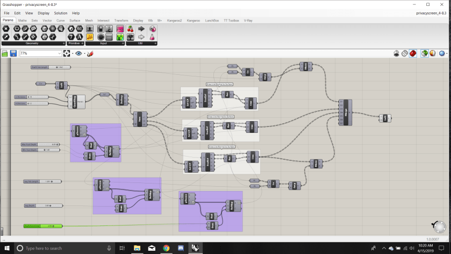This screenshot has width=451, height=254.
Task: Click the Zoom Extents icon beside zoom box
Action: tap(67, 53)
